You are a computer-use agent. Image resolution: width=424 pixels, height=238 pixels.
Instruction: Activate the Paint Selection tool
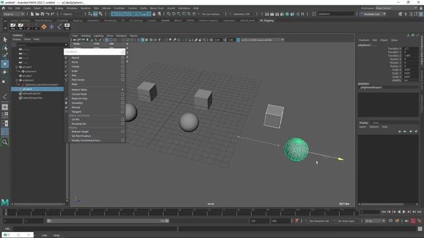pos(5,56)
